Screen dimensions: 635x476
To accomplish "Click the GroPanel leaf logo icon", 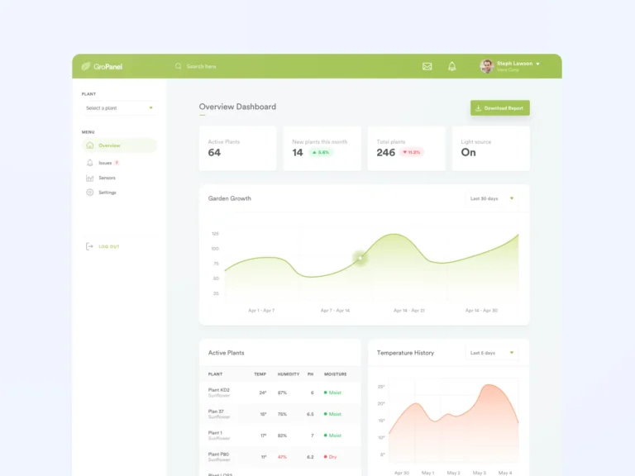I will click(85, 66).
